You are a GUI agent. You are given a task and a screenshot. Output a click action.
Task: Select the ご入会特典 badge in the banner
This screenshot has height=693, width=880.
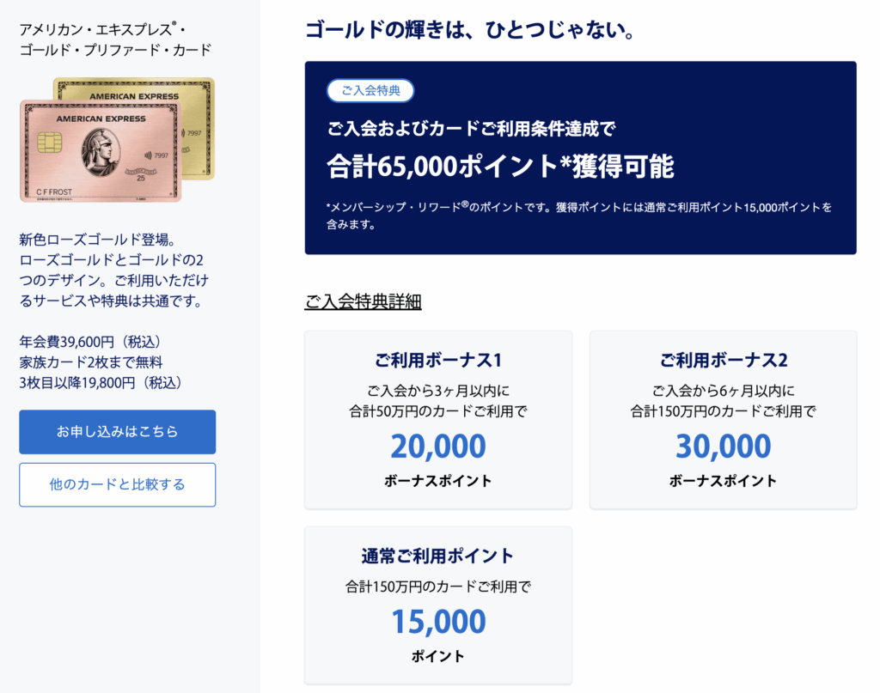(370, 90)
